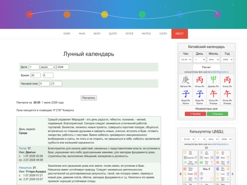The height and width of the screenshot is (185, 247).
Task: Expand the Год dropdown in Китайский календарь
Action: click(x=227, y=59)
